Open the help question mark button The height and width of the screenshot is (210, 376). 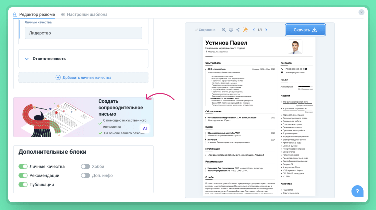pyautogui.click(x=358, y=191)
